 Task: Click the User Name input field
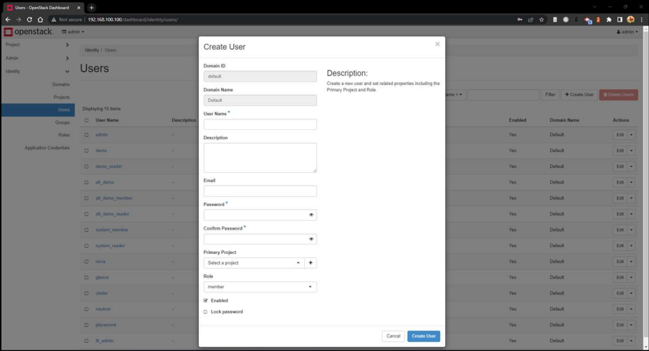tap(260, 124)
